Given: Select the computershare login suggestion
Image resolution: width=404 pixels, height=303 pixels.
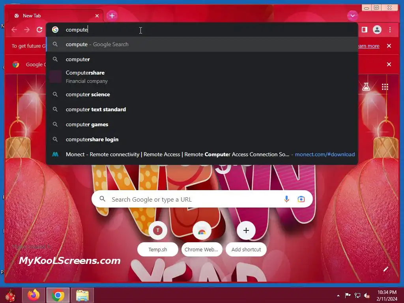Looking at the screenshot, I should pos(202,139).
